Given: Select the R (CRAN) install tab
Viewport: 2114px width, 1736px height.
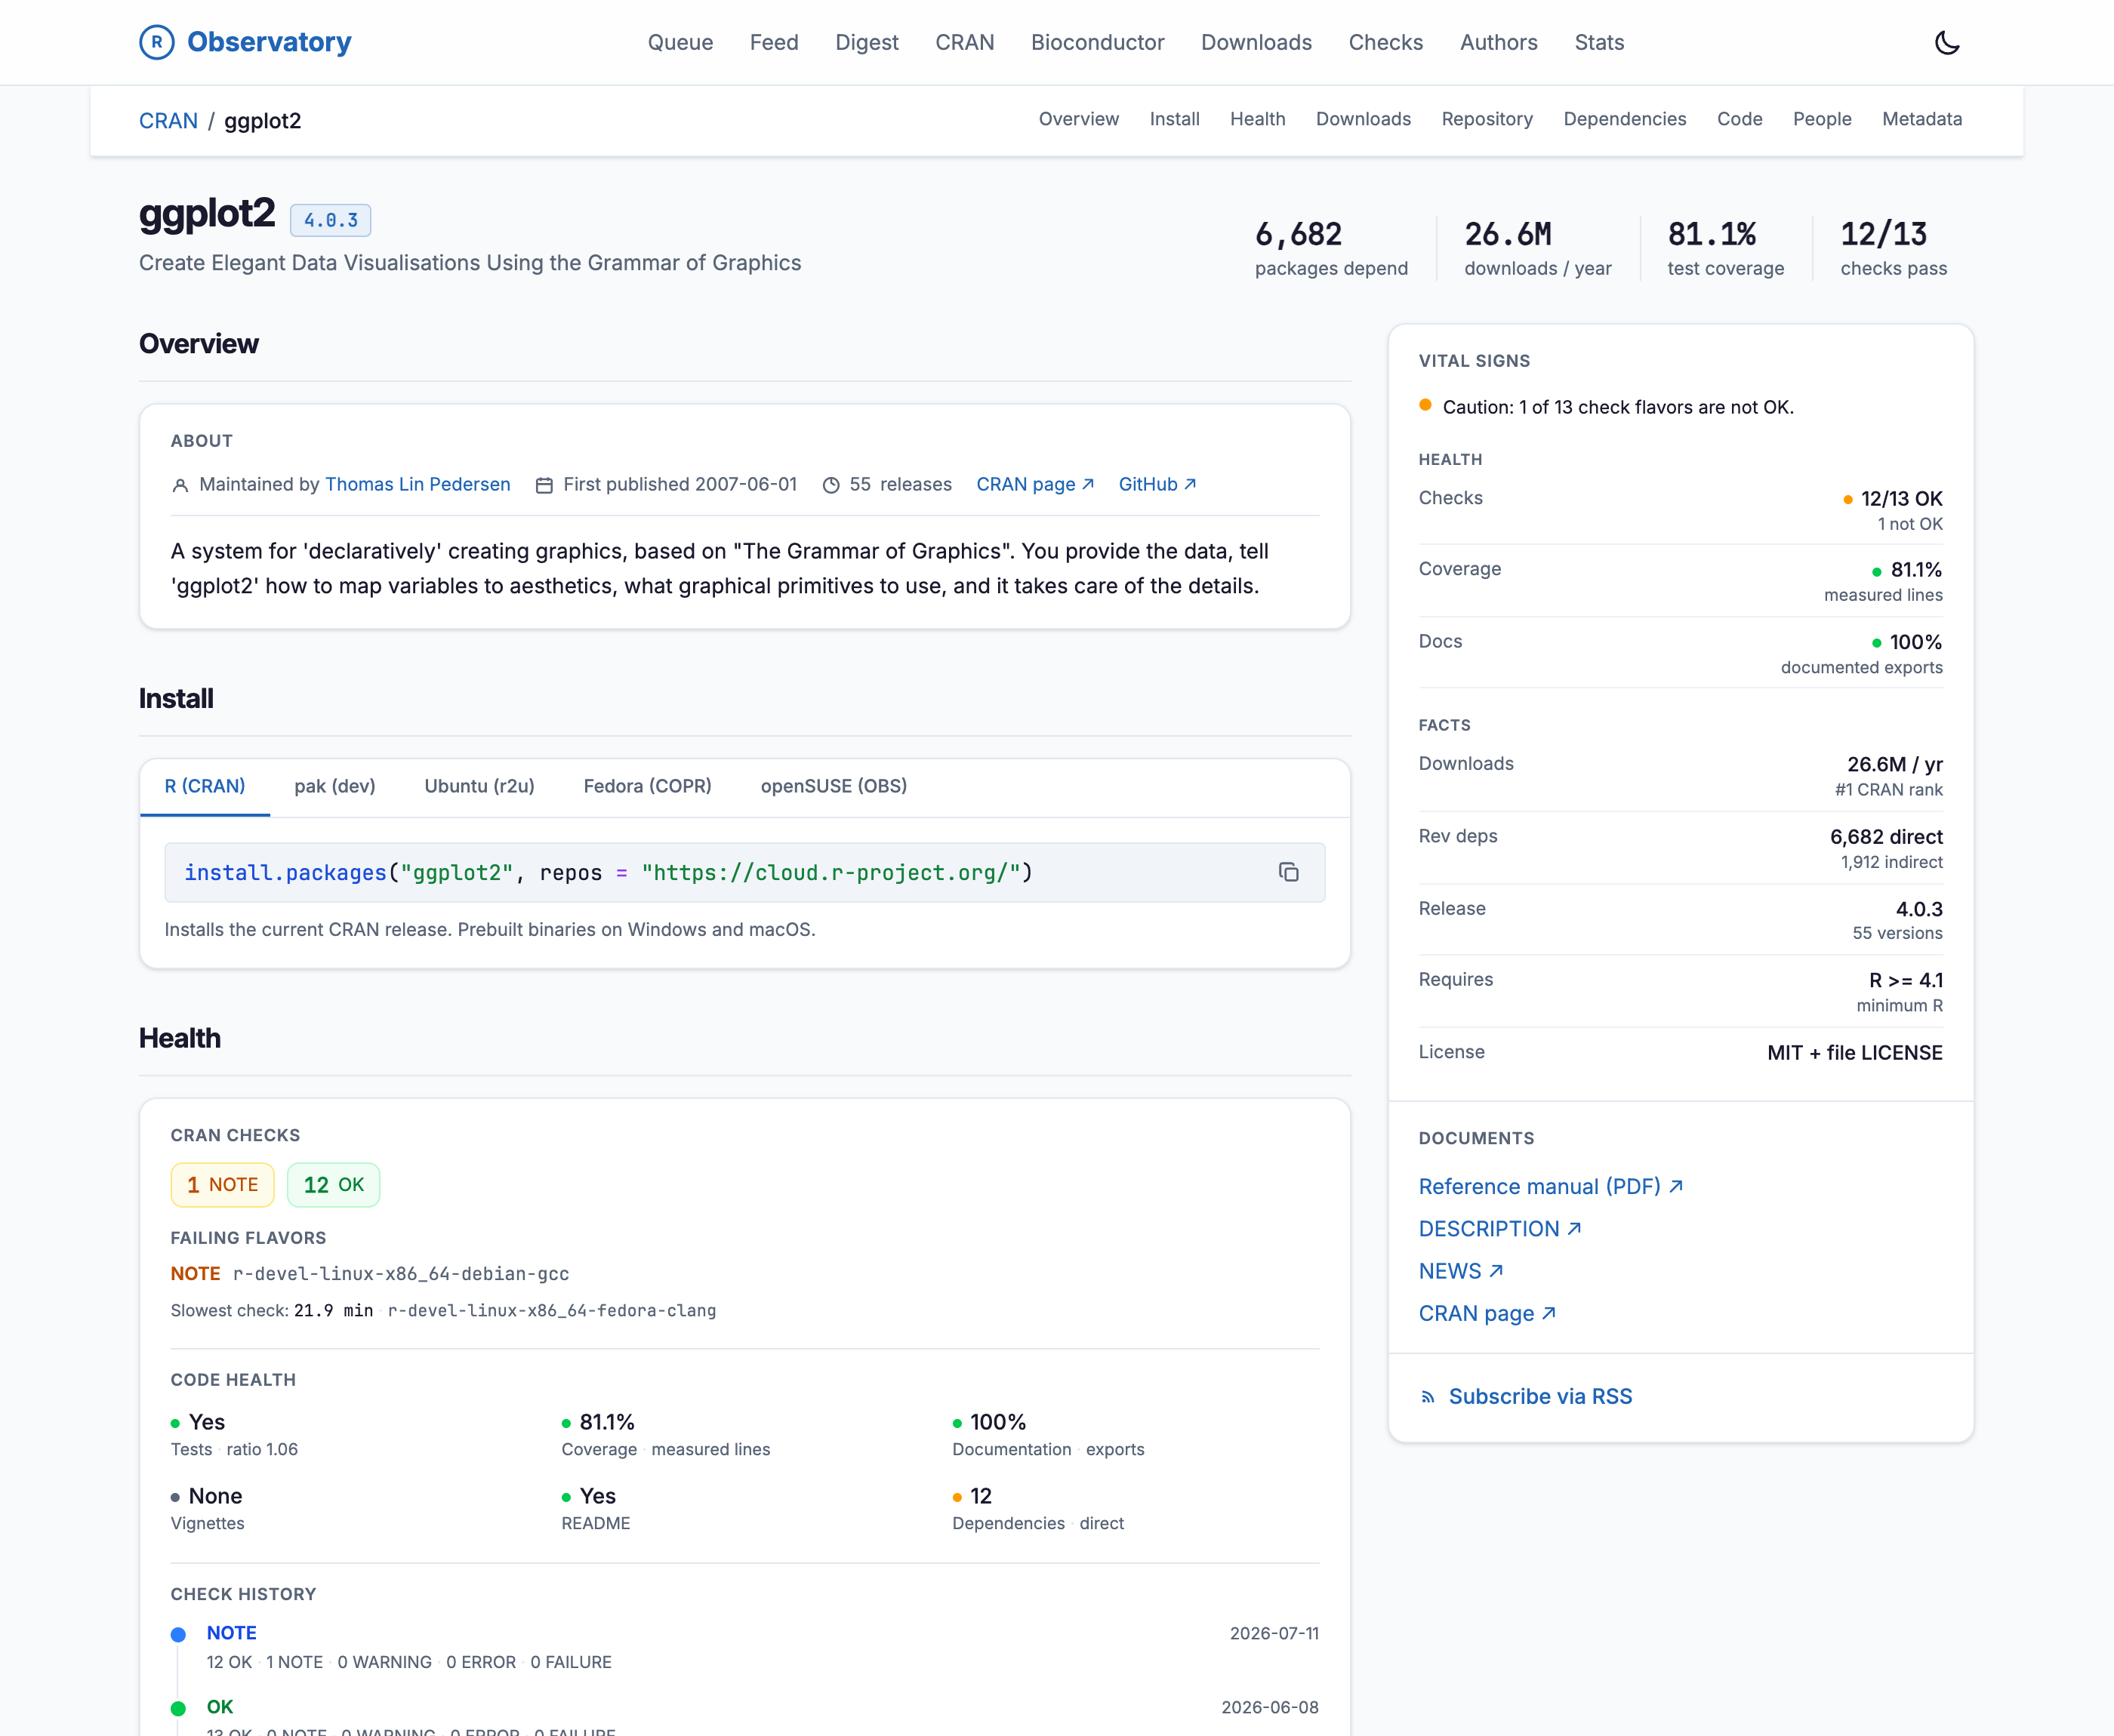Looking at the screenshot, I should coord(205,786).
